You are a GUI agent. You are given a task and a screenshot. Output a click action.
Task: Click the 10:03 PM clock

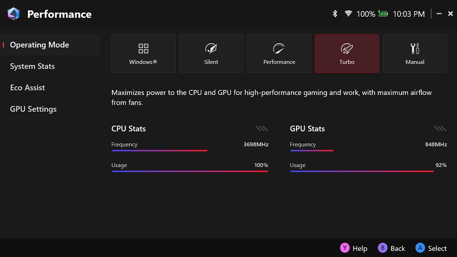[x=409, y=14]
